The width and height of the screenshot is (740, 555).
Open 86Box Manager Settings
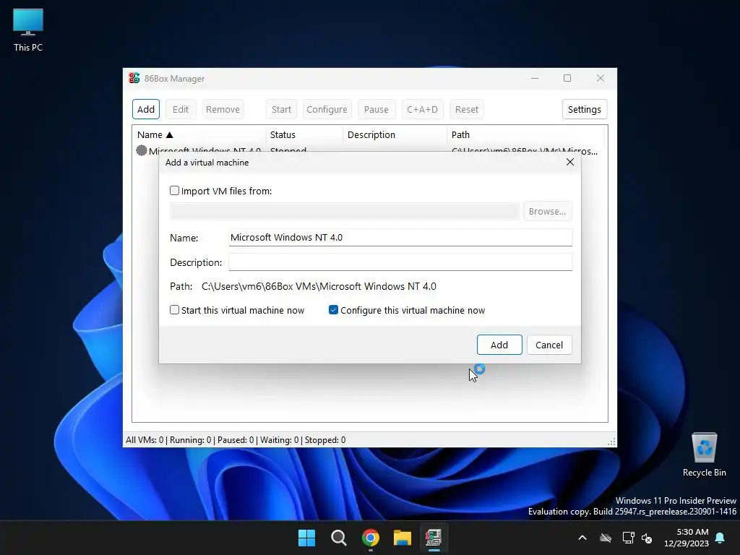(584, 110)
